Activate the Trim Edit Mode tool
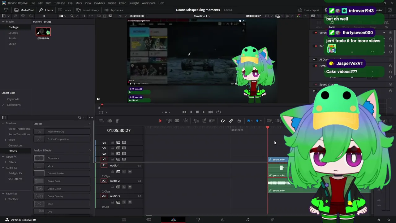396x223 pixels. [x=169, y=121]
